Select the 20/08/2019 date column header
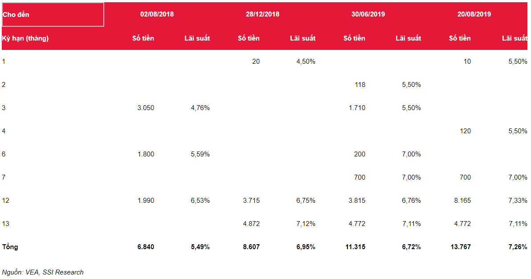531x279 pixels. (474, 14)
